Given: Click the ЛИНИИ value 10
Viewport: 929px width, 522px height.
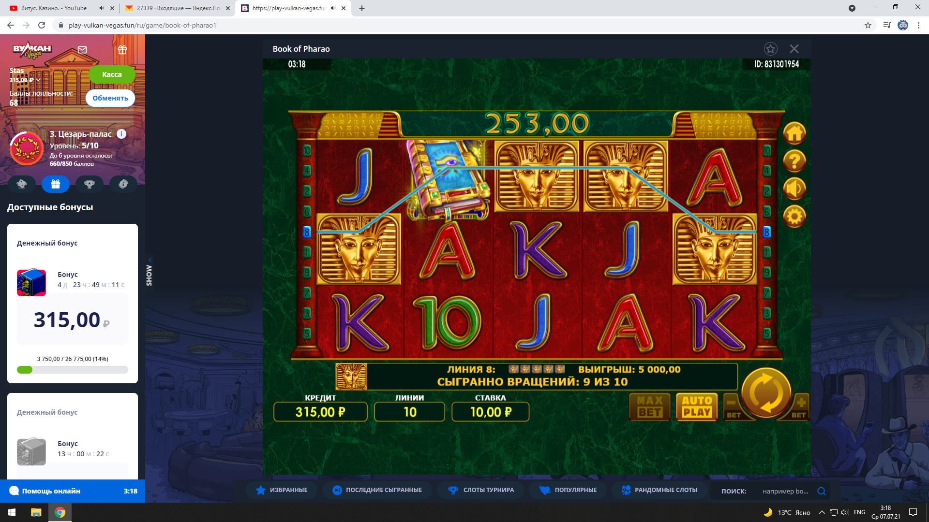Looking at the screenshot, I should [x=409, y=412].
